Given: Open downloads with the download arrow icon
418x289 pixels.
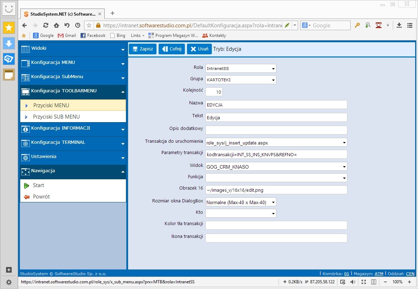Looking at the screenshot, I should [399, 25].
